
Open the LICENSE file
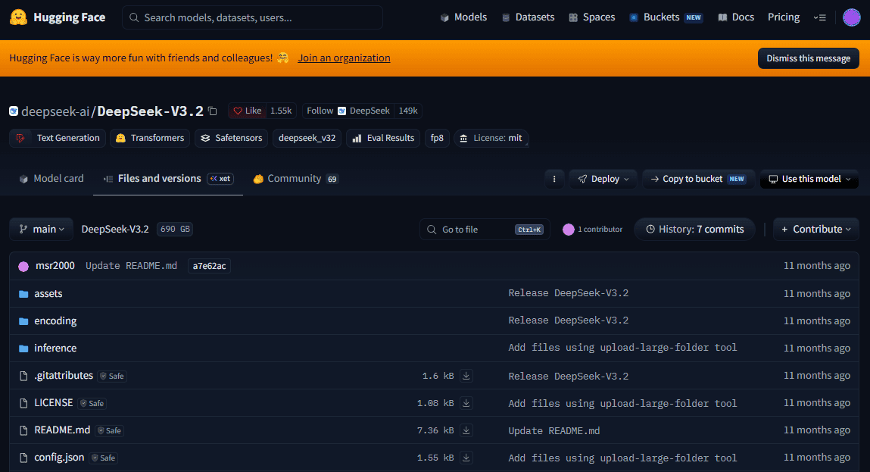54,402
